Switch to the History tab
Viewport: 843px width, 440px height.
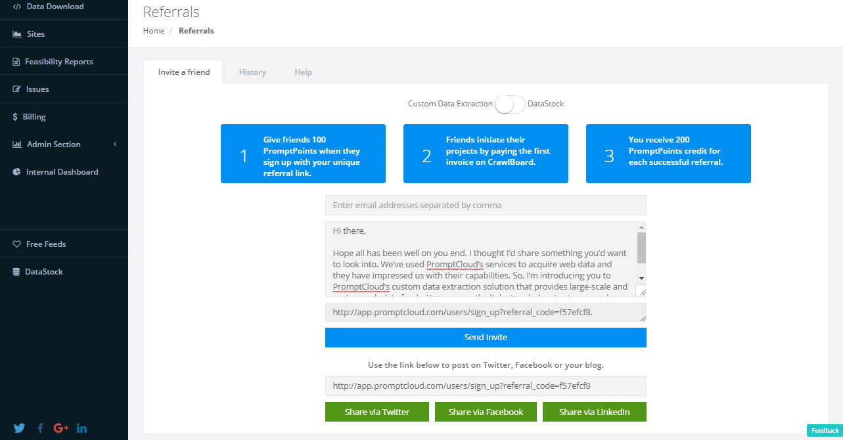(252, 72)
